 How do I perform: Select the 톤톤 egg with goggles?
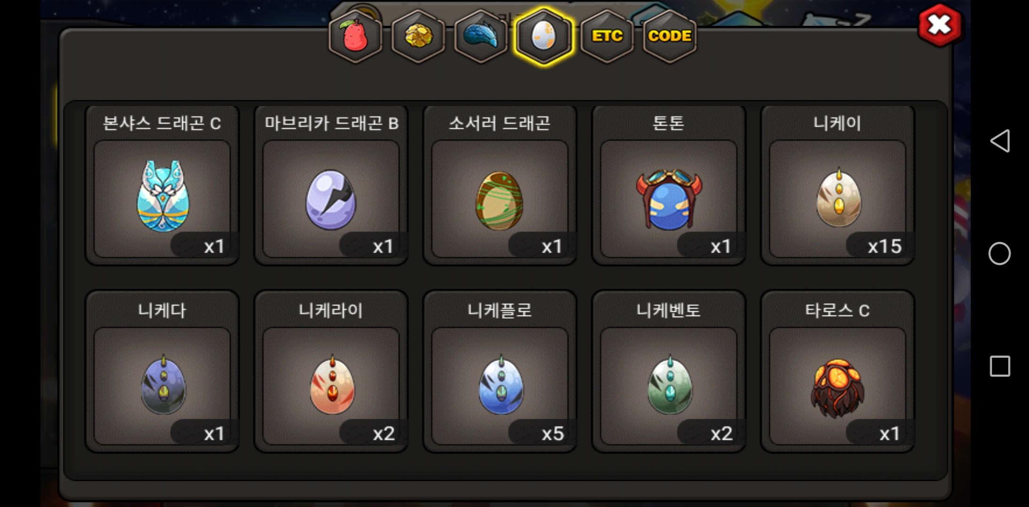pos(669,185)
